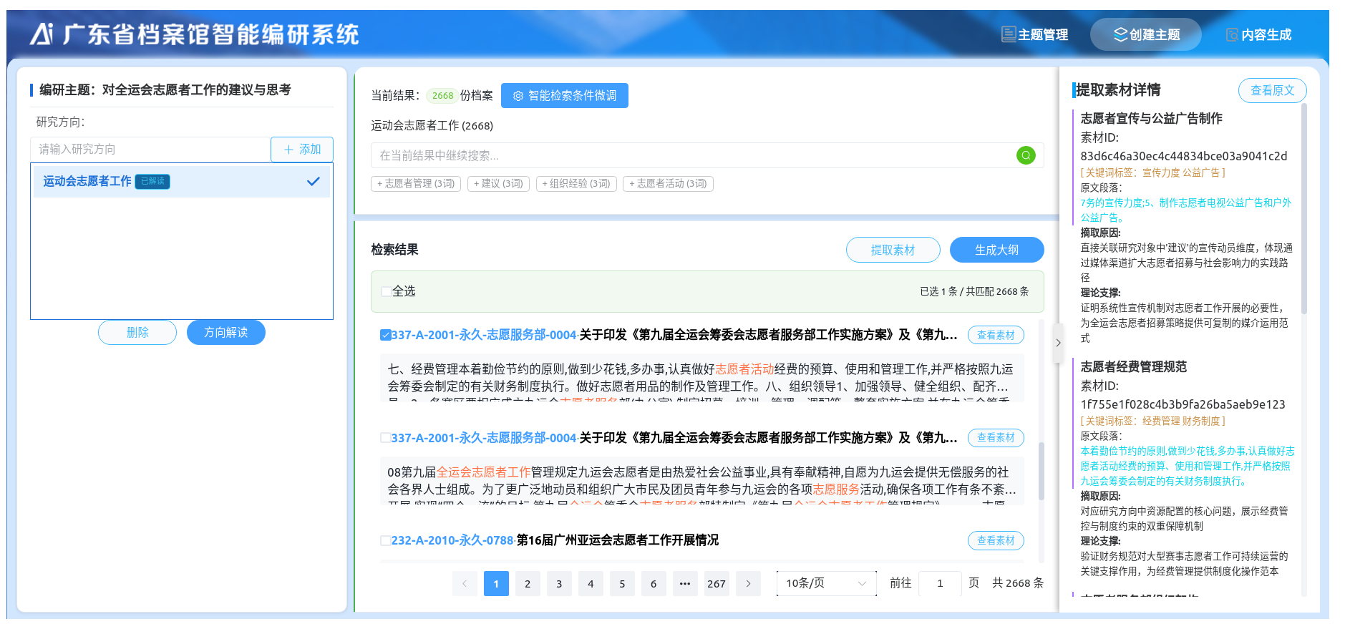Open the 主题管理 menu tab
The image size is (1345, 624).
pyautogui.click(x=1034, y=34)
